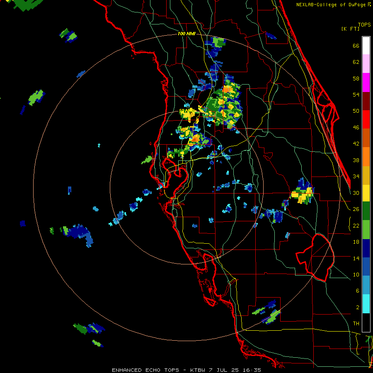Click the 66 value on the scale
This screenshot has width=373, height=373.
(x=356, y=46)
